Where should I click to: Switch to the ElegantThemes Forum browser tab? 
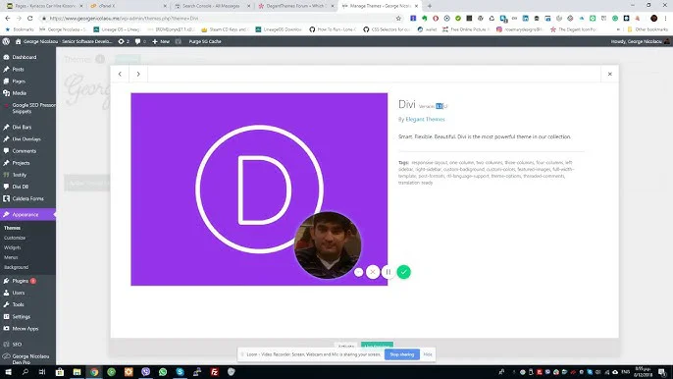[295, 6]
